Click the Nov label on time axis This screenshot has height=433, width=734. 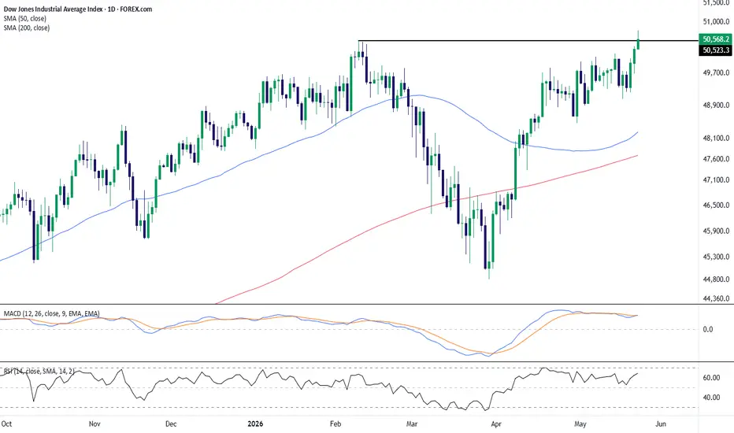tap(95, 424)
